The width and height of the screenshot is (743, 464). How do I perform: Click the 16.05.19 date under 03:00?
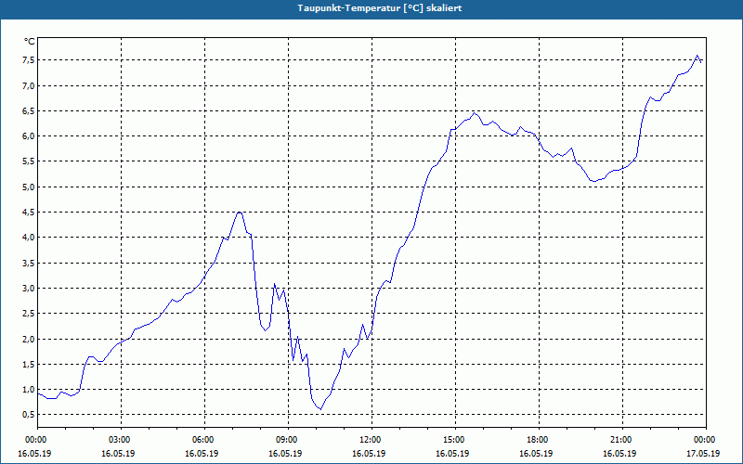118,454
